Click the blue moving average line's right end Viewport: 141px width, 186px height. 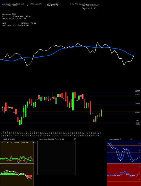click(x=133, y=56)
